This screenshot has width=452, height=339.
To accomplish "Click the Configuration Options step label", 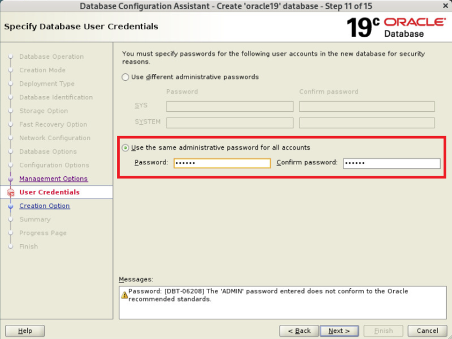I will pos(54,165).
